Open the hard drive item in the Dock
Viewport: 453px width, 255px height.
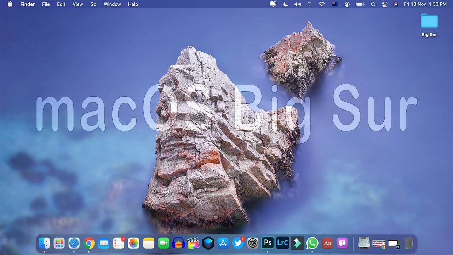click(364, 243)
